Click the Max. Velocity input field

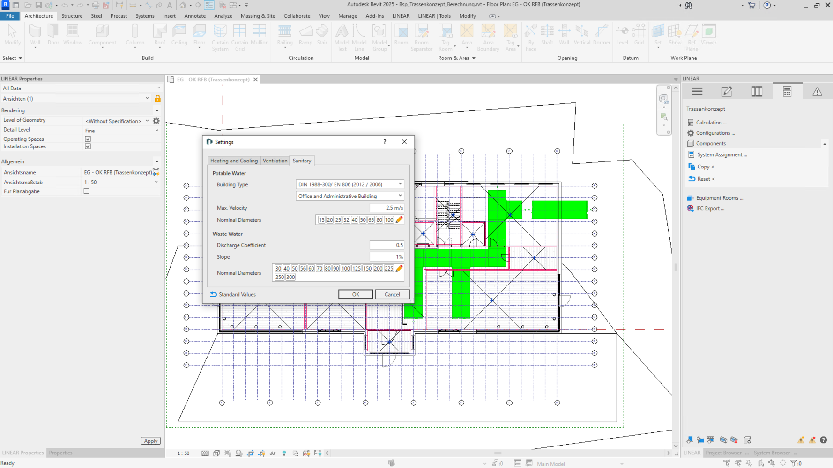click(x=387, y=208)
